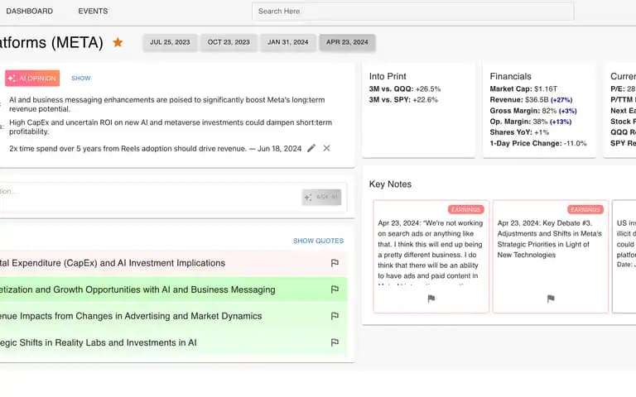Edit the Reels adoption note with pencil icon
Image resolution: width=636 pixels, height=397 pixels.
tap(311, 148)
